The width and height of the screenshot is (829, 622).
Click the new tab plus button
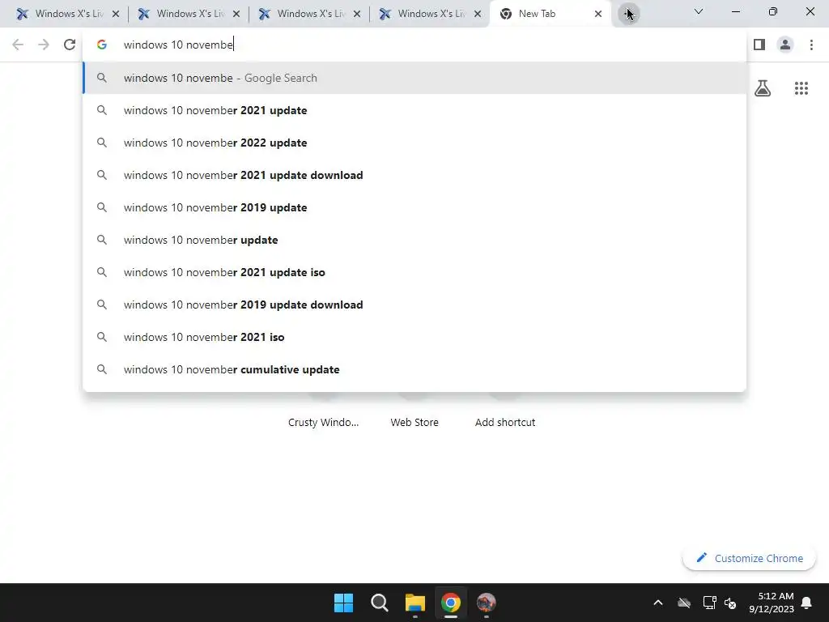click(628, 13)
